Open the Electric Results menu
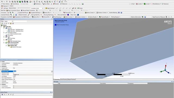The height and width of the screenshot is (98, 174). point(93,17)
